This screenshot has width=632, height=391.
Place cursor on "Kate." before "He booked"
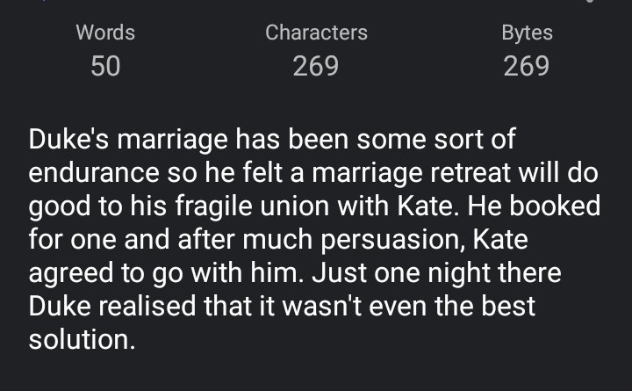coord(428,206)
